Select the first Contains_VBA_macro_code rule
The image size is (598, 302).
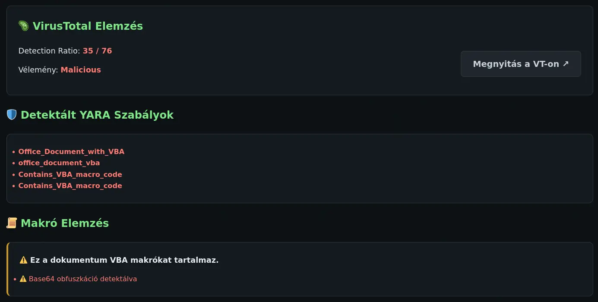point(70,174)
